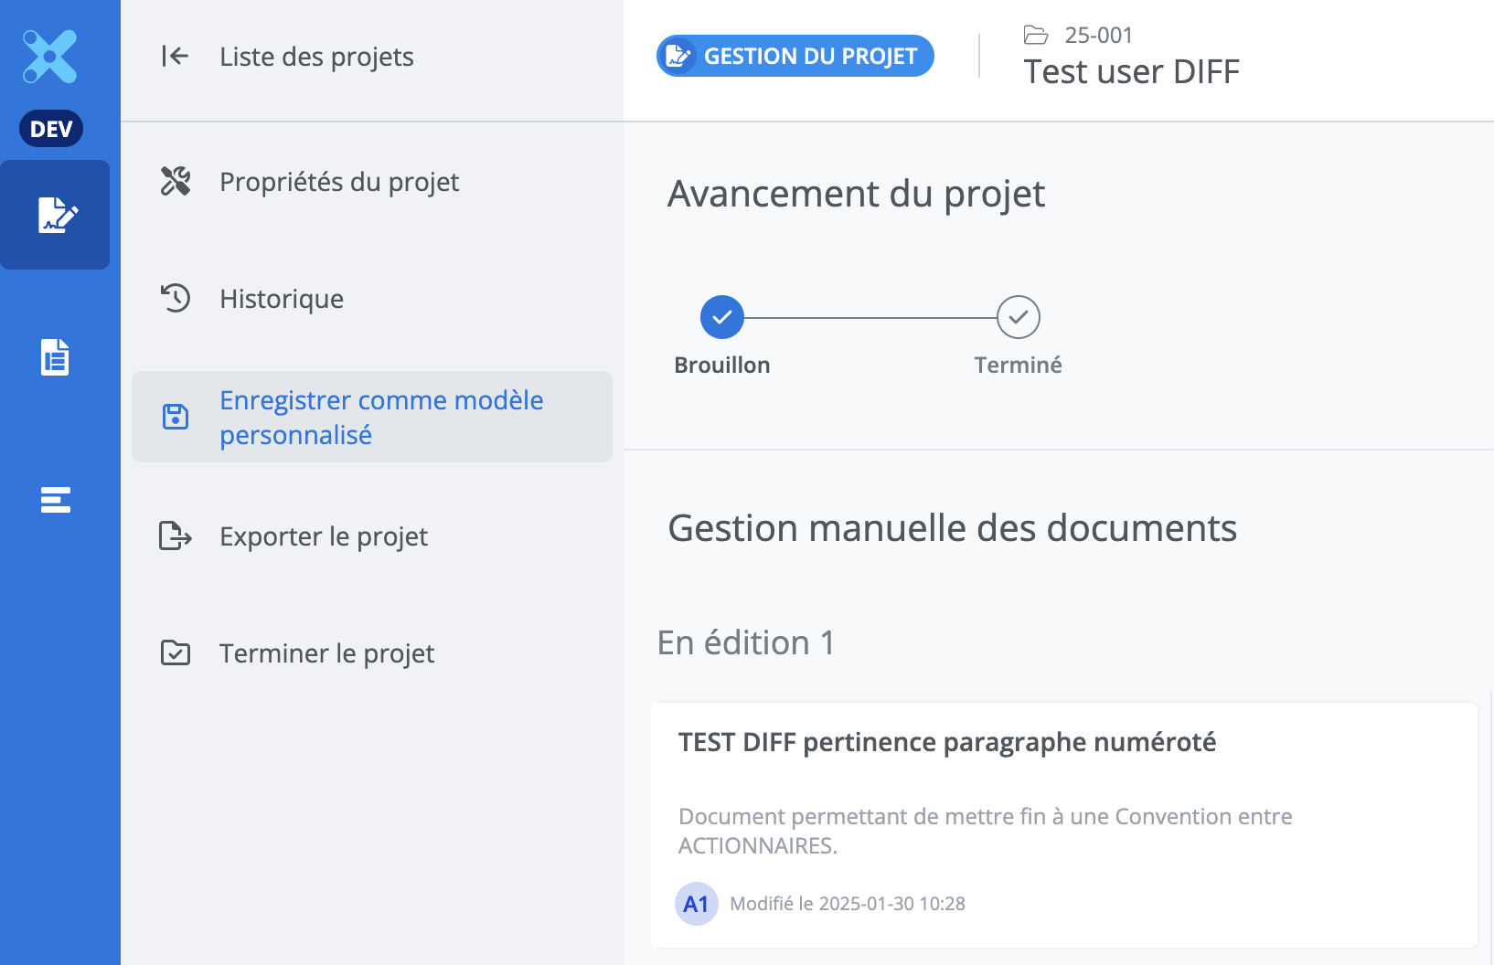Click Terminer le projet
This screenshot has height=965, width=1494.
coord(326,653)
